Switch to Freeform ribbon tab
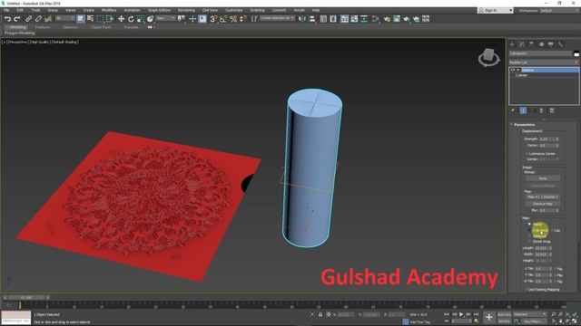581x326 pixels. [x=43, y=27]
